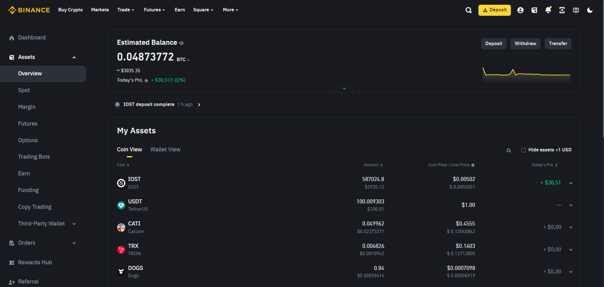Screen dimensions: 604x287
Task: Toggle the dark mode moon icon
Action: pyautogui.click(x=590, y=10)
